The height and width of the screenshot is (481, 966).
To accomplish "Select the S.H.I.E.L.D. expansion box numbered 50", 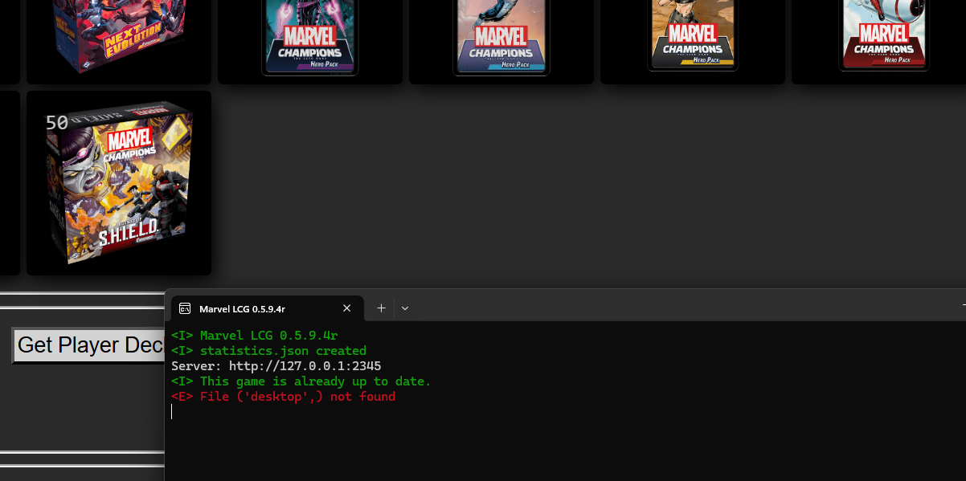I will 119,183.
